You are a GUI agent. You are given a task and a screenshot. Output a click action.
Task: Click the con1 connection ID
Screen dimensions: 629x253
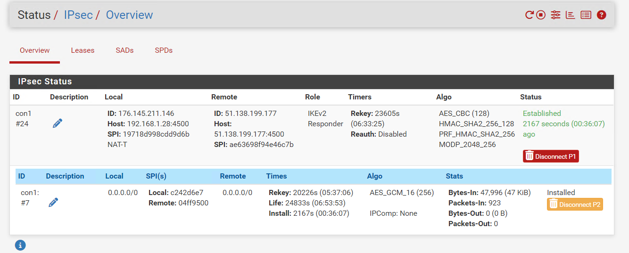click(x=24, y=114)
